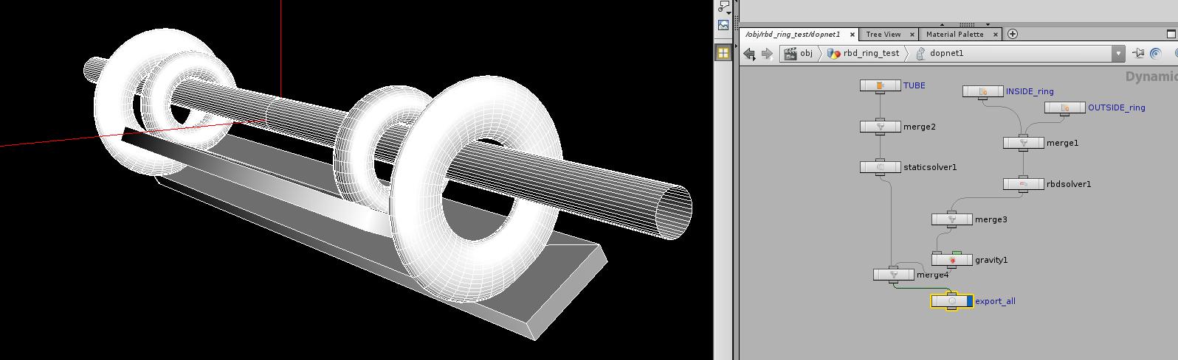Open the network path dropdown
Viewport: 1178px width, 360px height.
pyautogui.click(x=1118, y=54)
